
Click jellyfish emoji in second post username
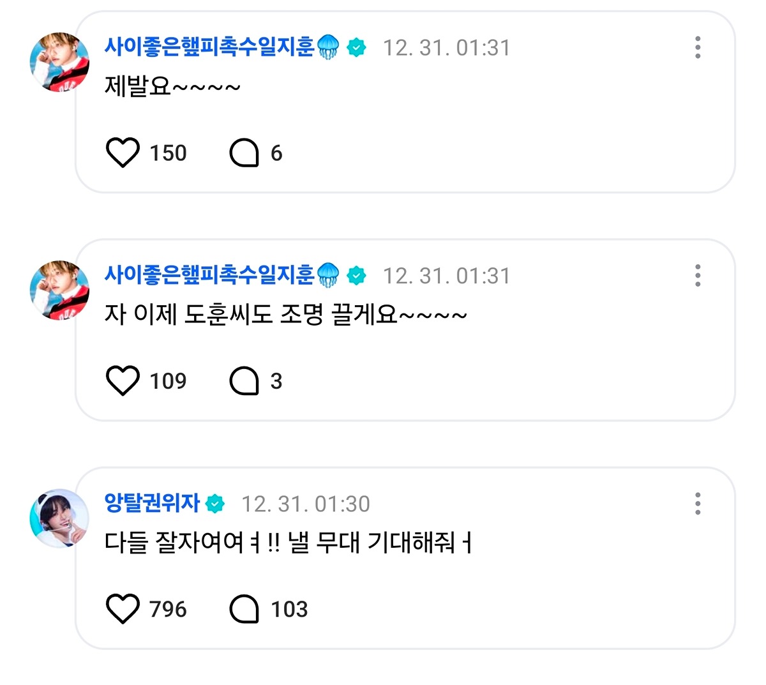click(328, 275)
